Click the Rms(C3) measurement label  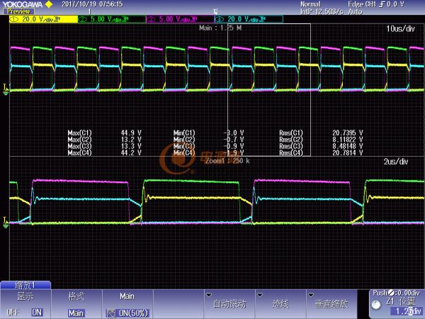click(291, 146)
